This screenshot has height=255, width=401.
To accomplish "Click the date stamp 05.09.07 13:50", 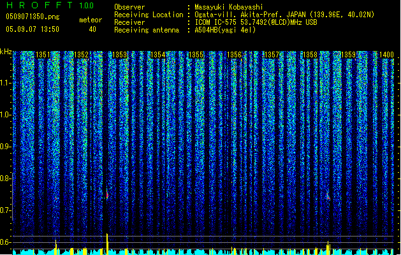I will (33, 29).
